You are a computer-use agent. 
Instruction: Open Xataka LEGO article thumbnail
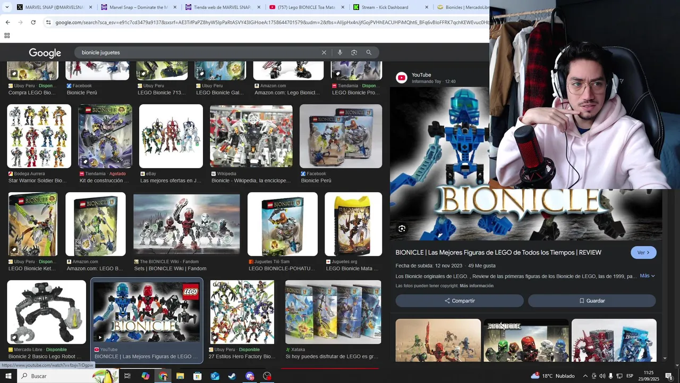[x=333, y=312]
